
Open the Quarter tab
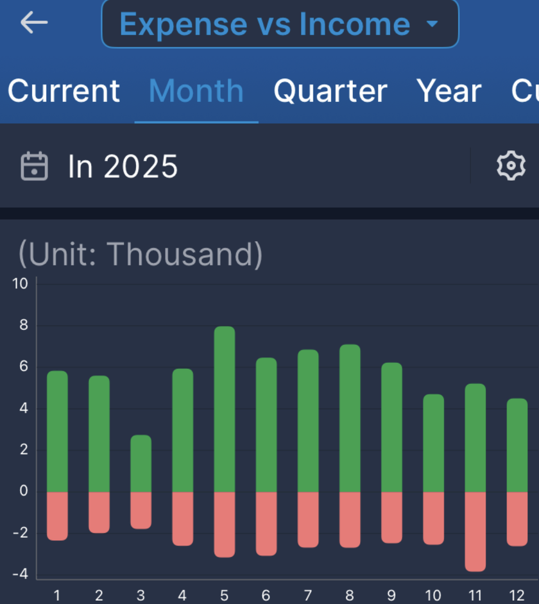pos(330,91)
